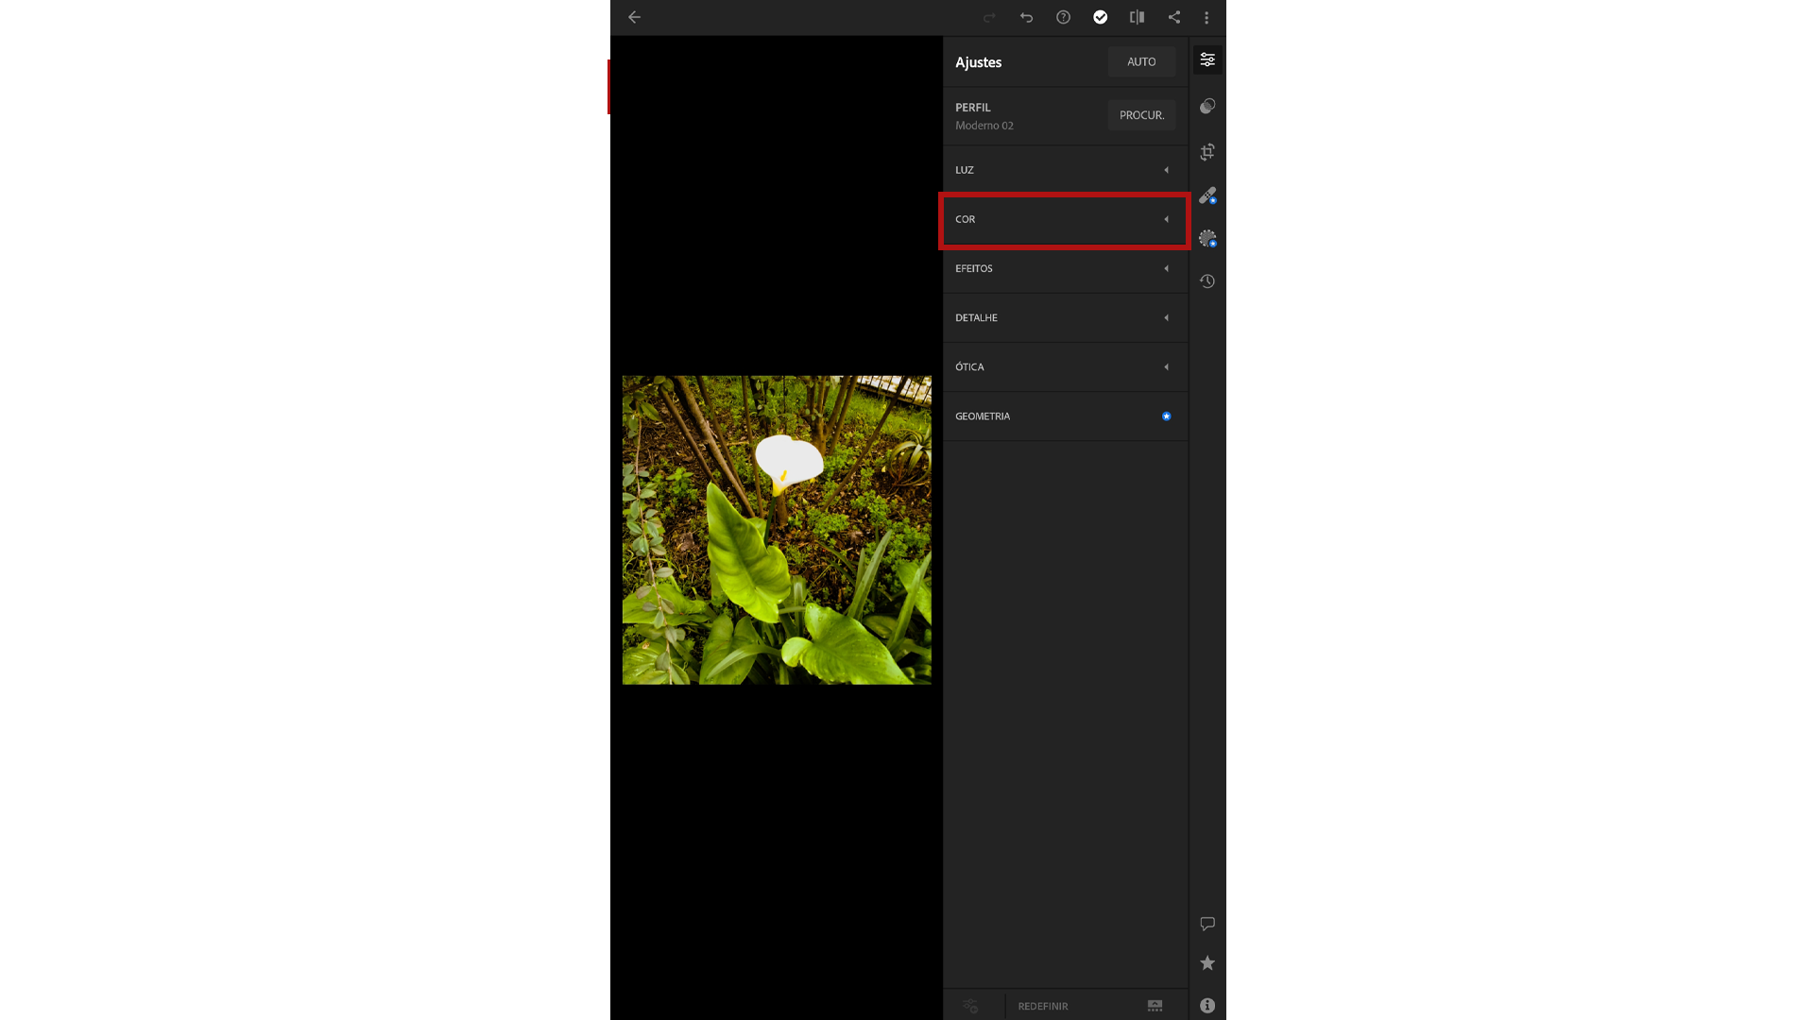Viewport: 1814px width, 1020px height.
Task: Open the comments speech bubble icon
Action: 1207,924
